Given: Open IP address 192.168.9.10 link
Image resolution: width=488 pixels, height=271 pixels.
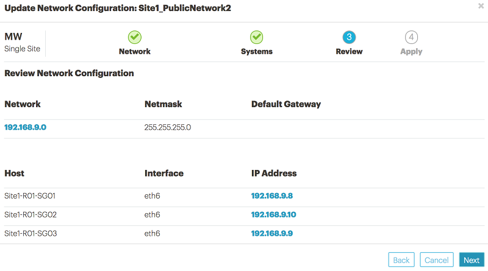Looking at the screenshot, I should (274, 215).
